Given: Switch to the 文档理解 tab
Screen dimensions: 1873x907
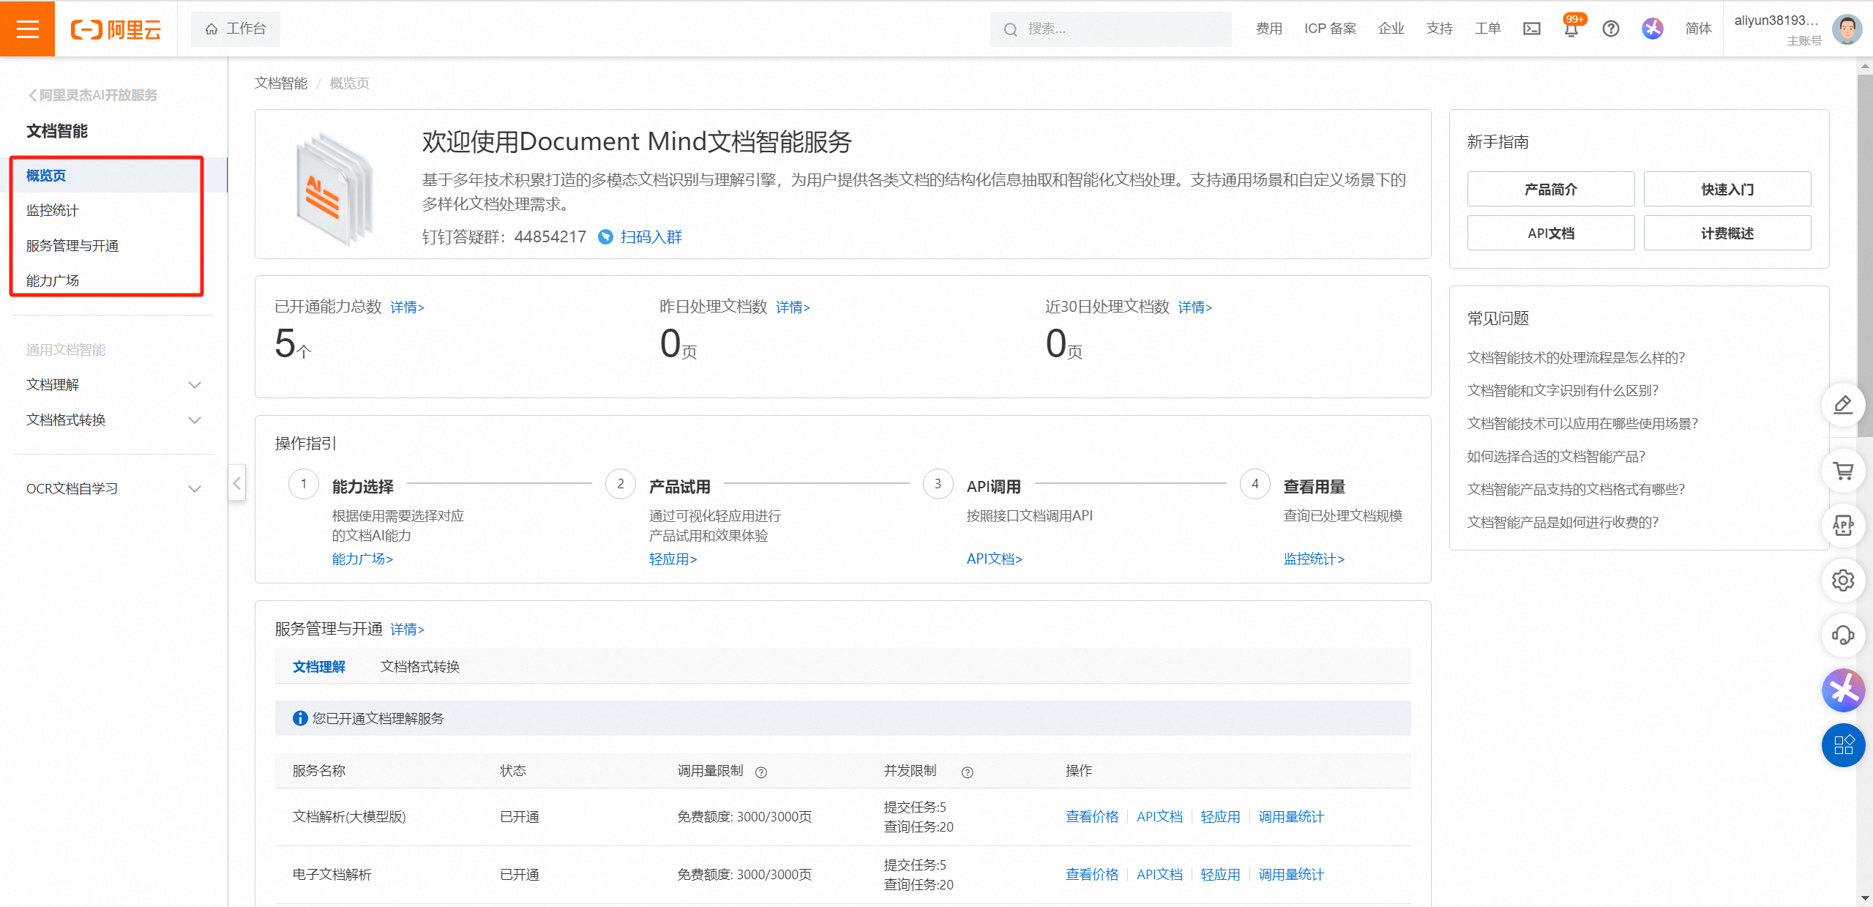Looking at the screenshot, I should click(x=319, y=666).
